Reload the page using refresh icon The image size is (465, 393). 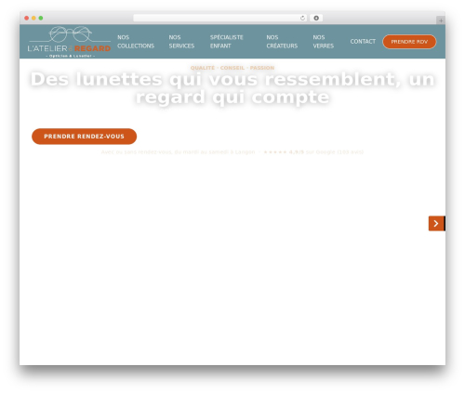coord(302,18)
